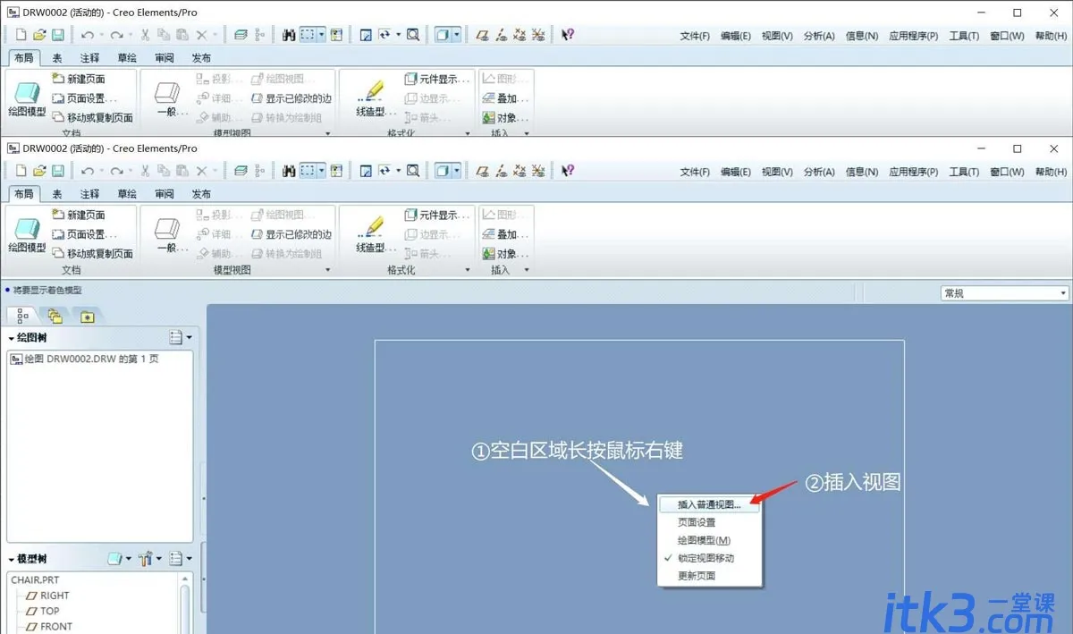
Task: Click New file icon in front Creo window
Action: tap(21, 171)
